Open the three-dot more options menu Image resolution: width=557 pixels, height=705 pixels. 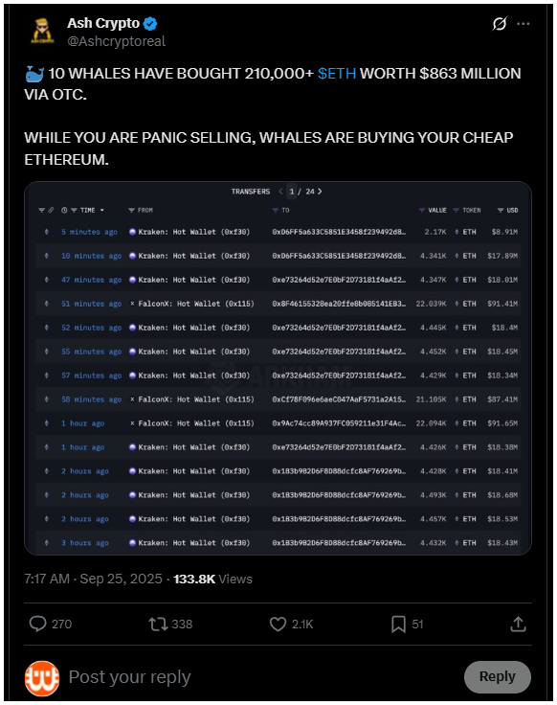[x=523, y=24]
